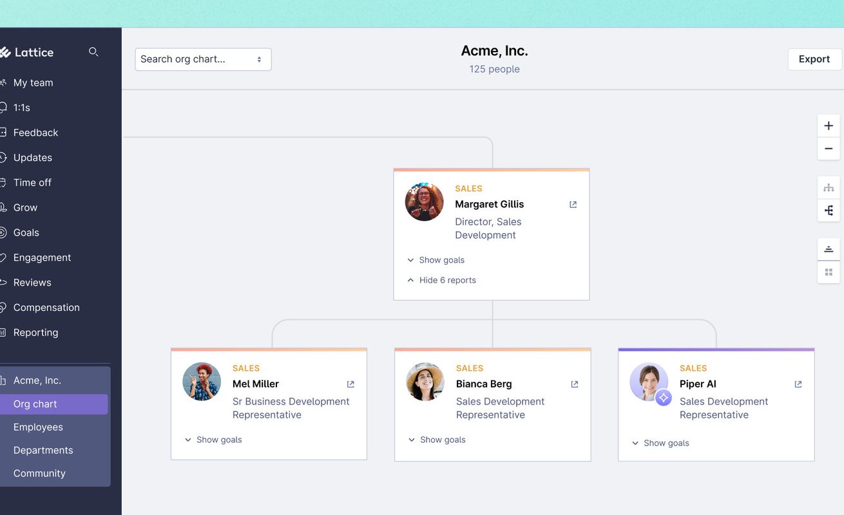
Task: Click the Acme, Inc. page title
Action: point(495,51)
